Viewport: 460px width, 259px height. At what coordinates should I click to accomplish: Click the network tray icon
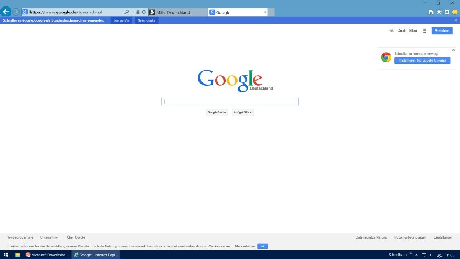tap(424, 255)
